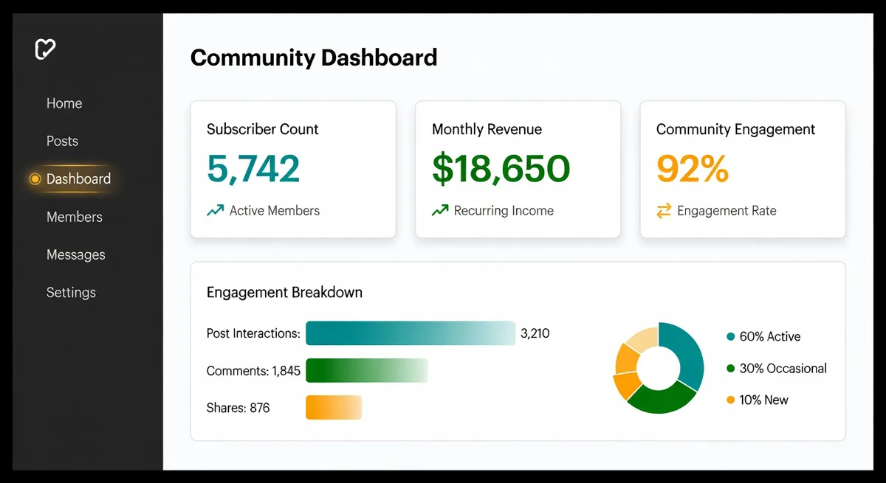Click the Active Members label
886x483 pixels.
tap(275, 211)
